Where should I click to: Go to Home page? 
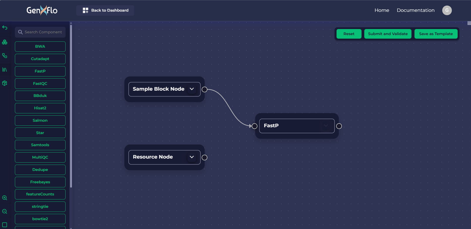[x=382, y=10]
